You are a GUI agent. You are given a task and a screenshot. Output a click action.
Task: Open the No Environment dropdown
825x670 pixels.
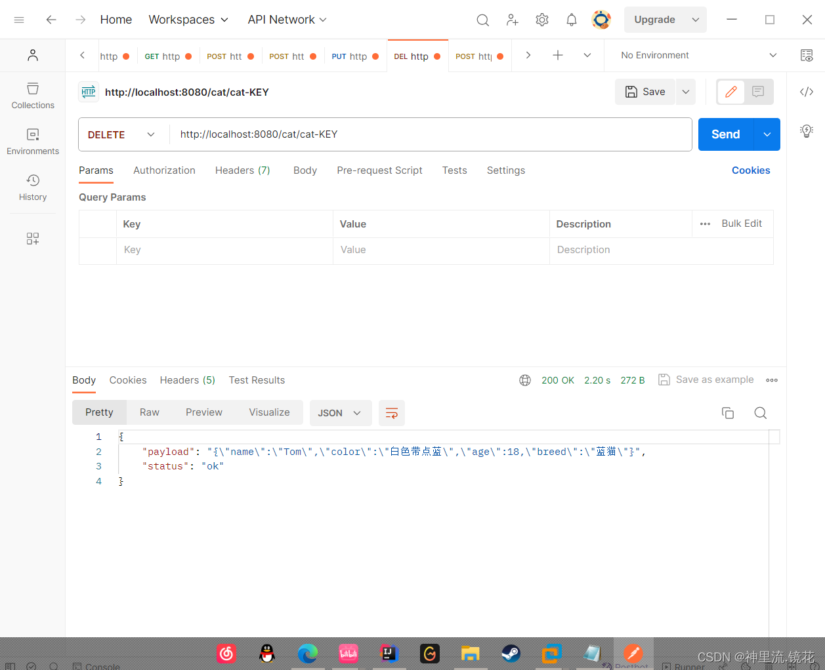(x=696, y=55)
